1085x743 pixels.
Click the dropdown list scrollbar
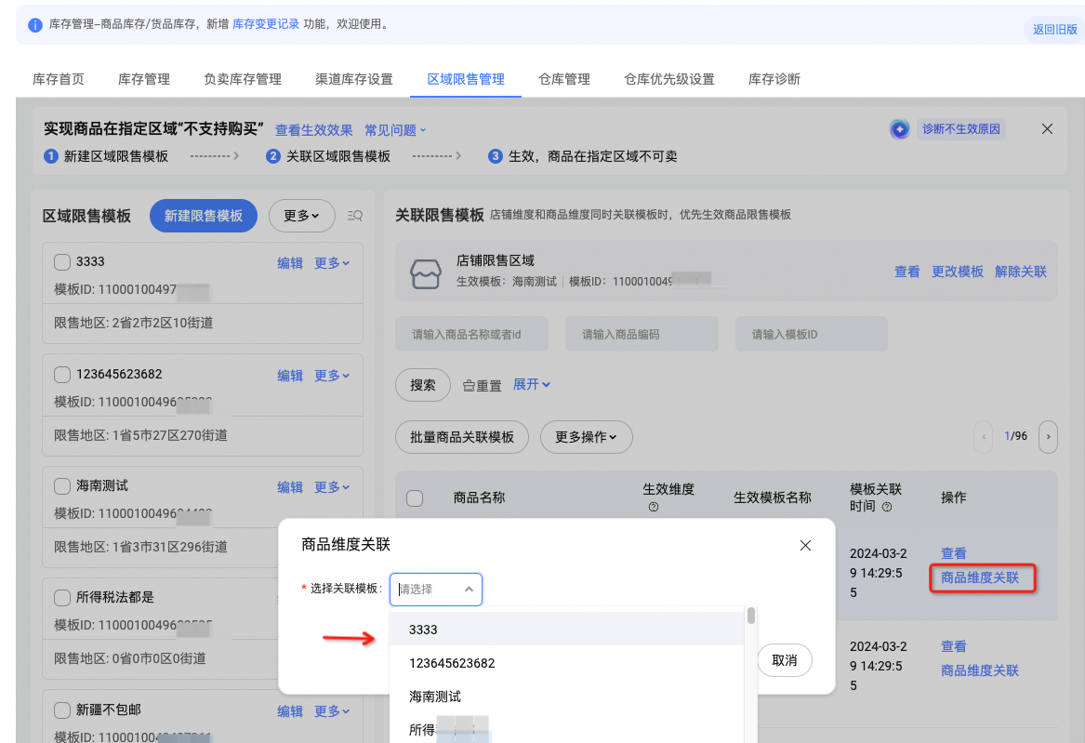(x=751, y=616)
